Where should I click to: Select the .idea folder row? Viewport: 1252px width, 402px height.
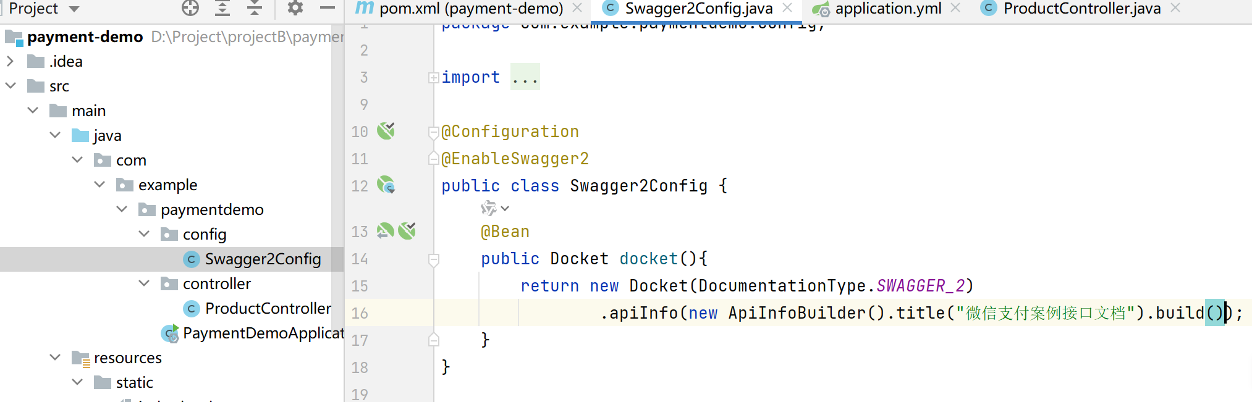click(172, 61)
